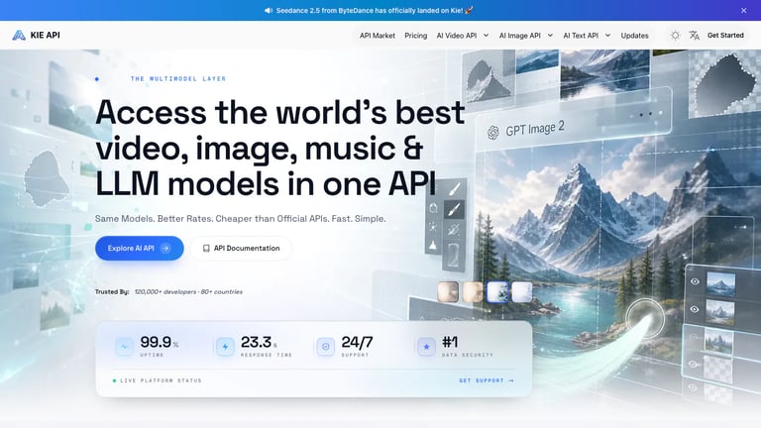Image resolution: width=761 pixels, height=428 pixels.
Task: Select the highlighted paintbrush tool
Action: pos(454,210)
